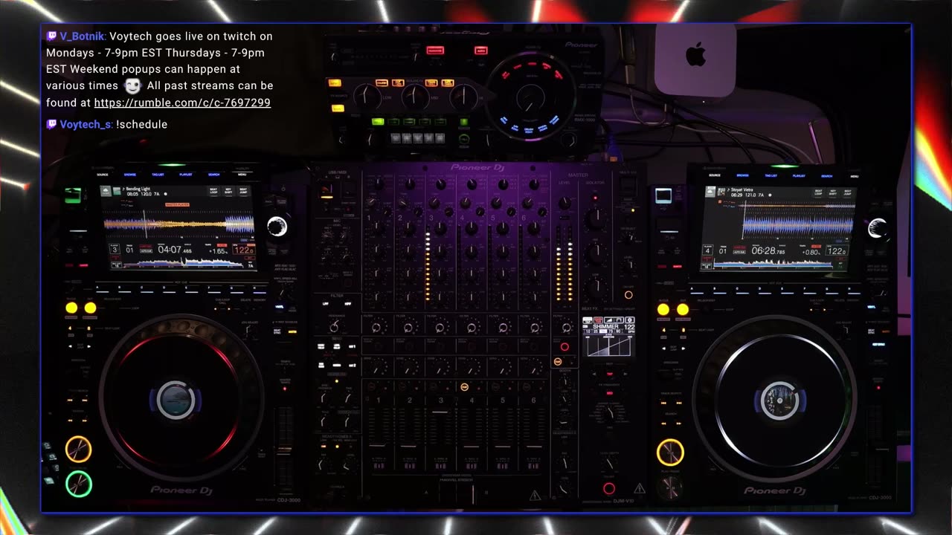Open SEARCH tab on left CDJ screen
This screenshot has width=952, height=535.
(x=214, y=175)
